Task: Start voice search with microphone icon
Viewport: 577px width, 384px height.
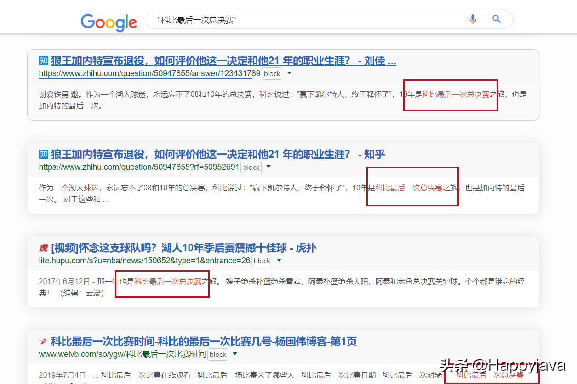Action: [473, 19]
